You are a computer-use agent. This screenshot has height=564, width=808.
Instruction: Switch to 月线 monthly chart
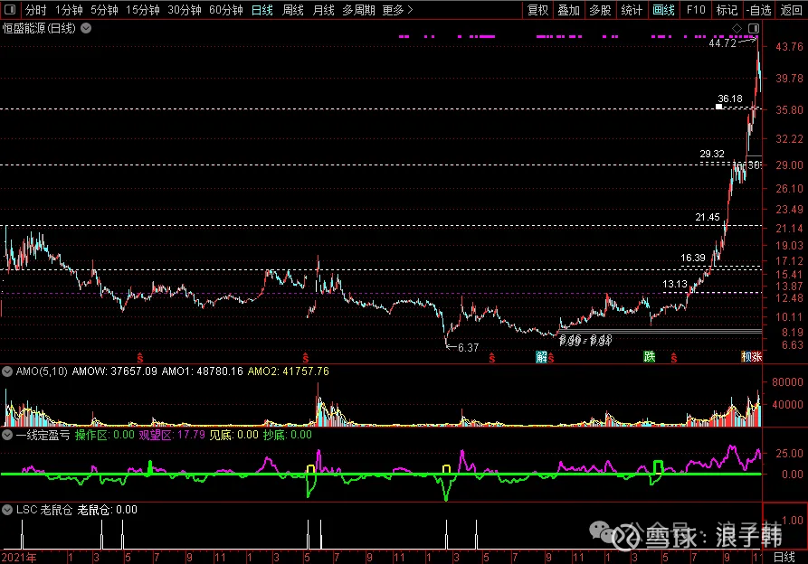pyautogui.click(x=324, y=10)
